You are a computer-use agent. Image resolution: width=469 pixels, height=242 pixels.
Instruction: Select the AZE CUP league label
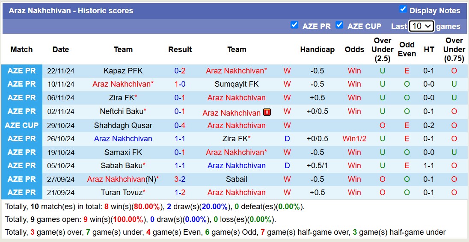(x=21, y=125)
